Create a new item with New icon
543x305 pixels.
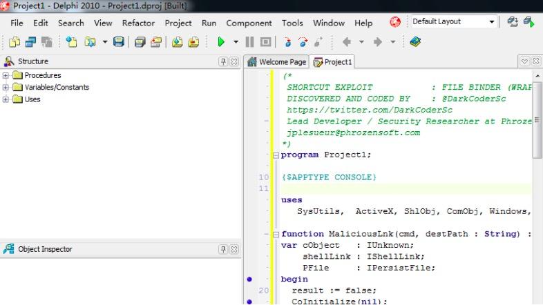point(71,42)
